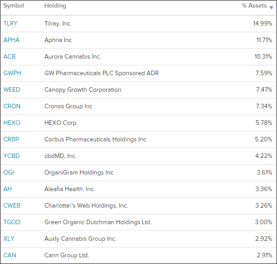The image size is (277, 264).
Task: Click the 7.47% asset value
Action: tap(264, 89)
